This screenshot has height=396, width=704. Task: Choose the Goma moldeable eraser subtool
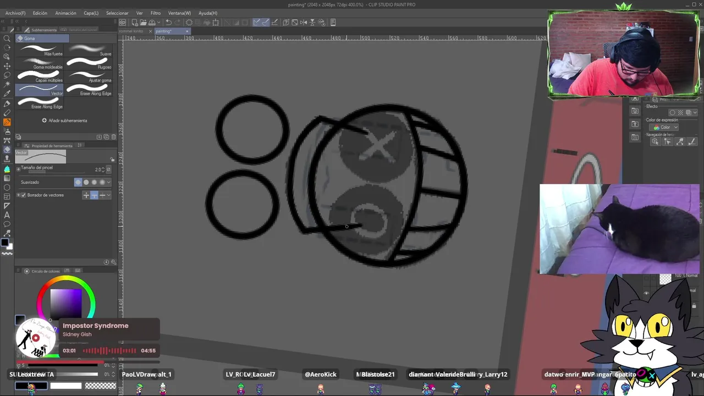coord(40,64)
